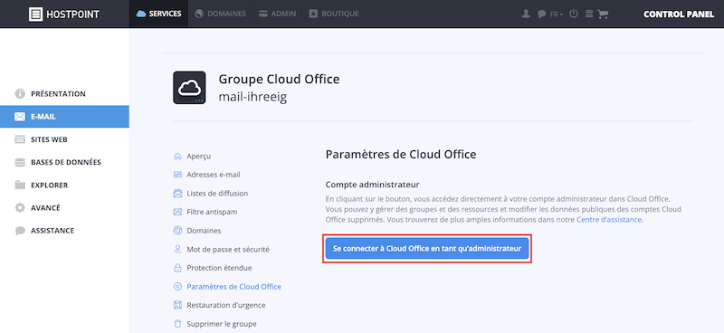The width and height of the screenshot is (724, 333).
Task: Click the Groupe Cloud Office heading
Action: (x=279, y=79)
